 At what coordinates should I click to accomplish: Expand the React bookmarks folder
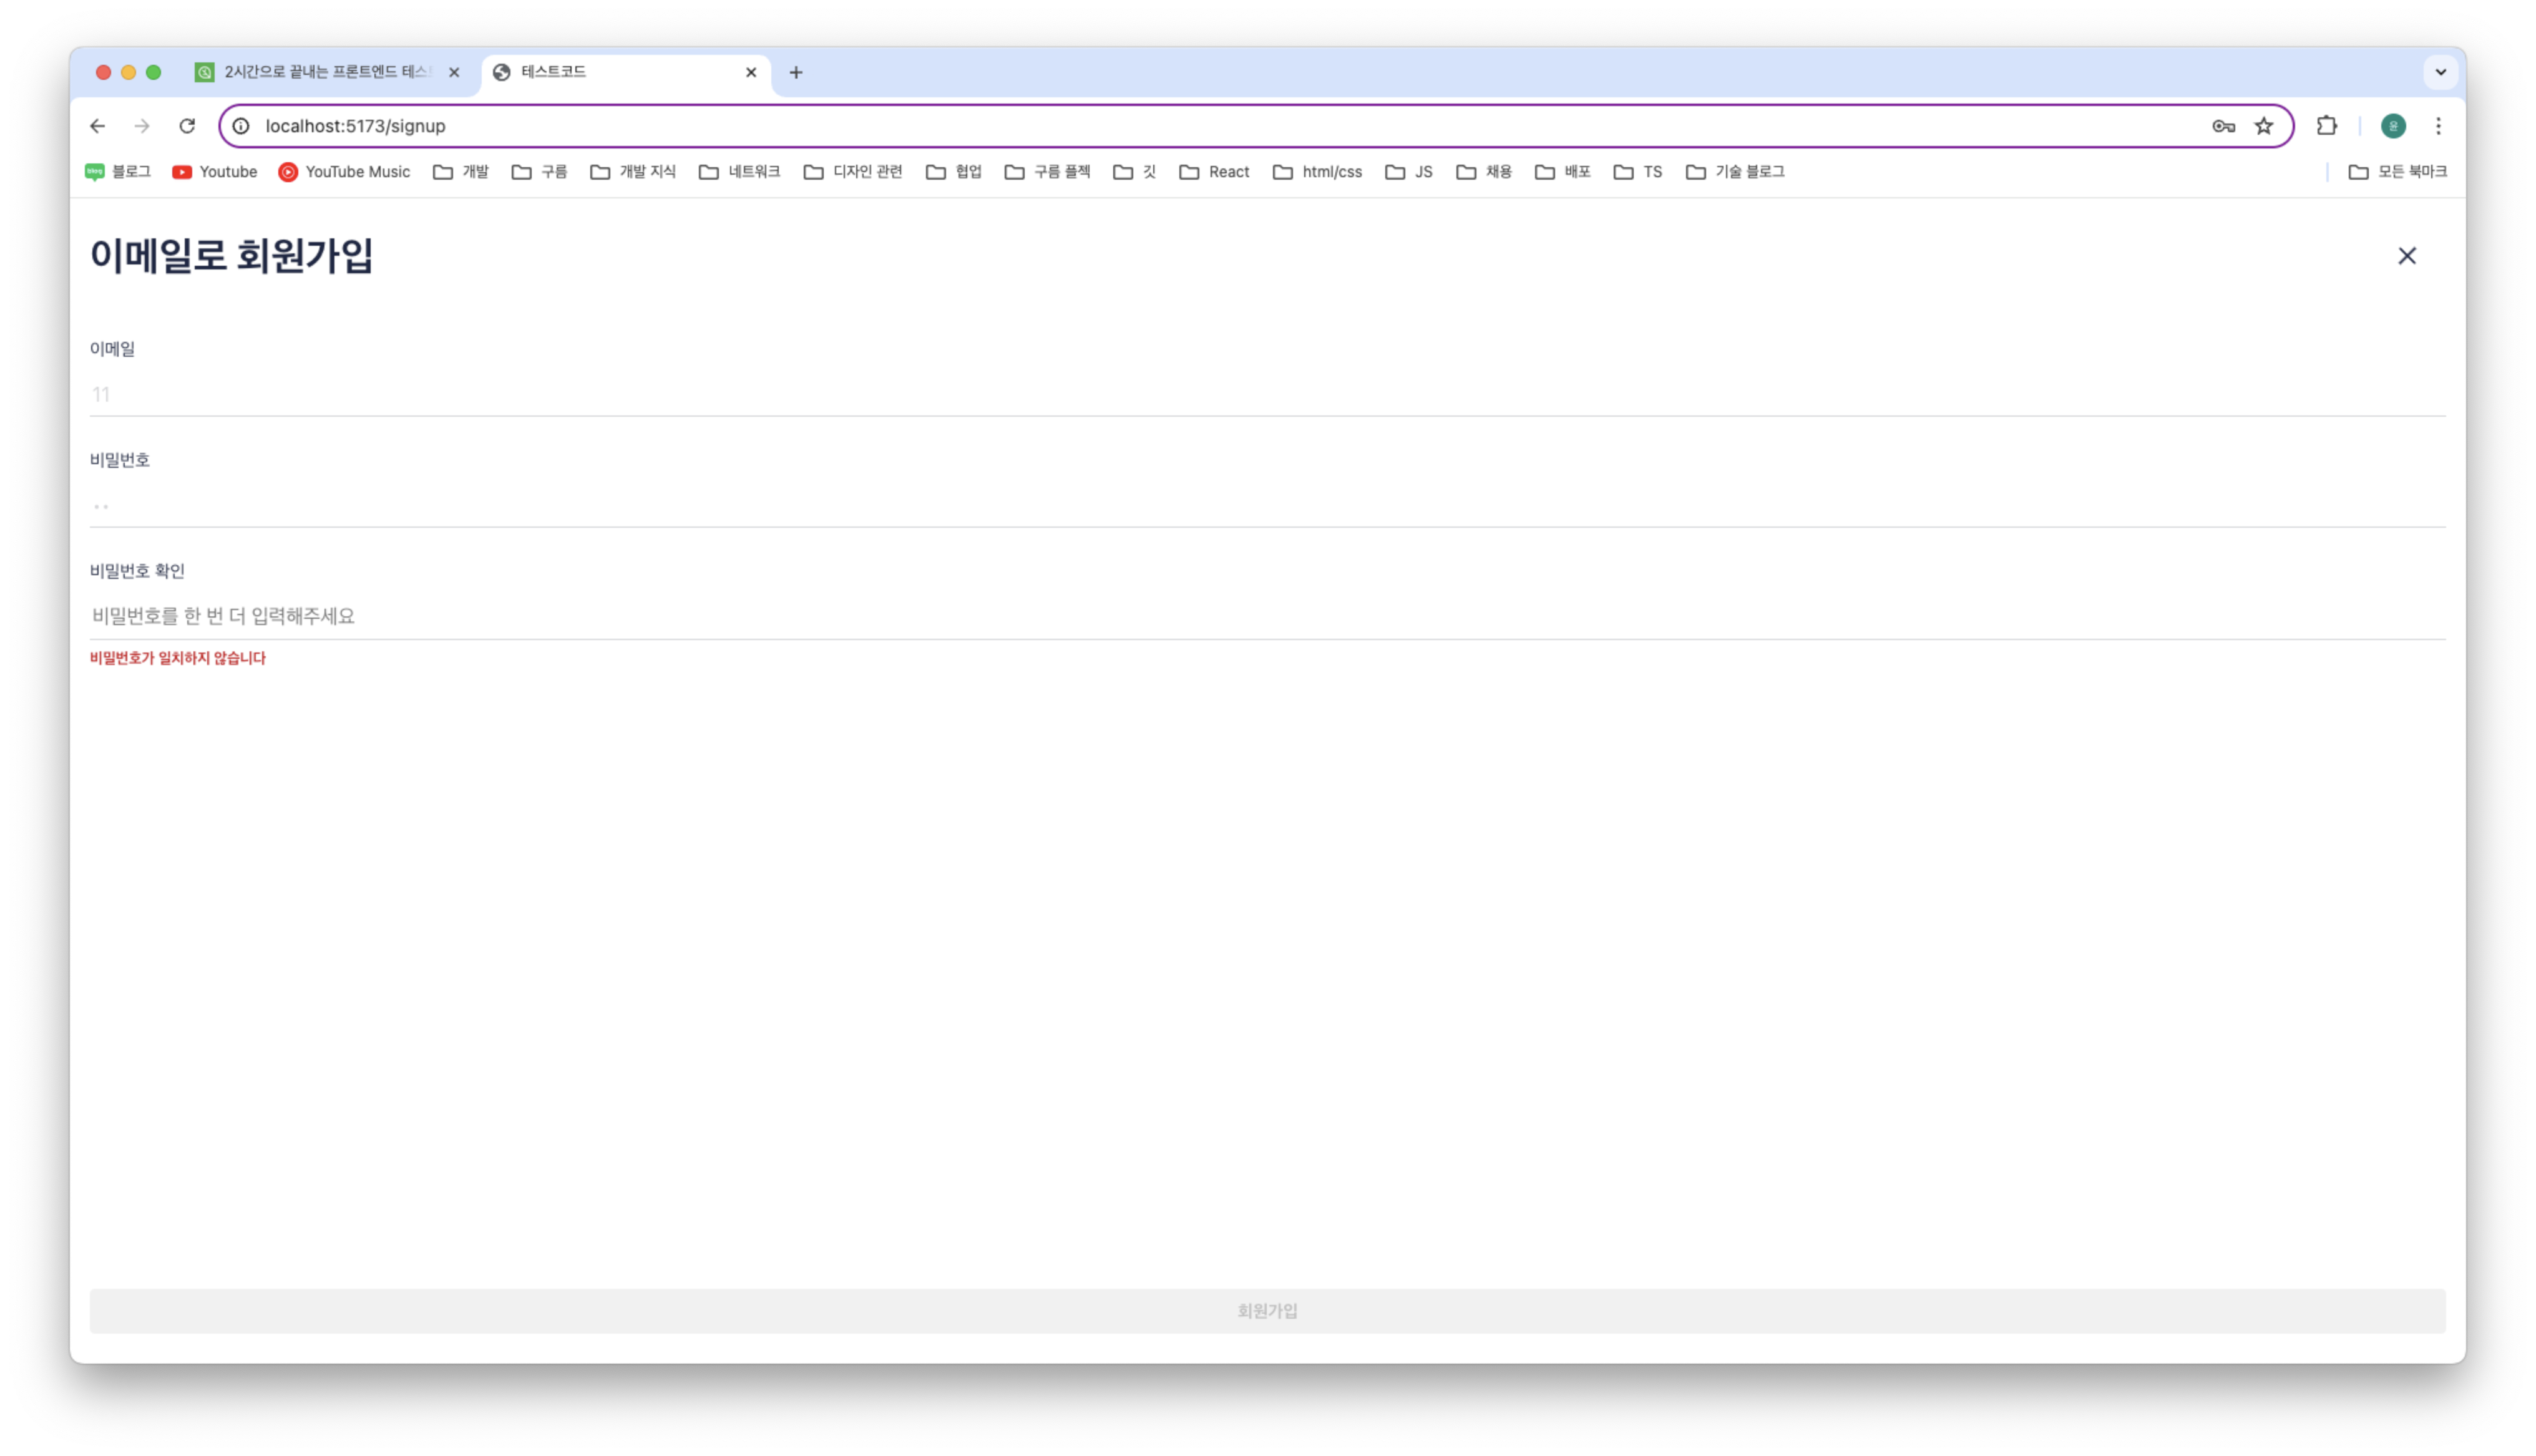1214,172
